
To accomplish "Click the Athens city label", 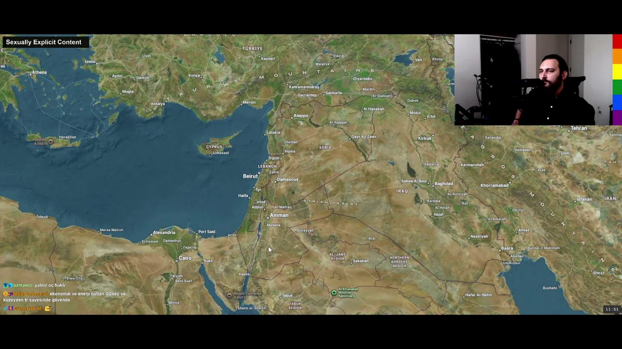I will coord(39,73).
